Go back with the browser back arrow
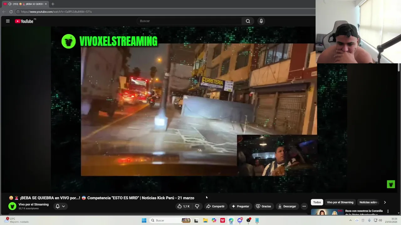 tap(4, 12)
